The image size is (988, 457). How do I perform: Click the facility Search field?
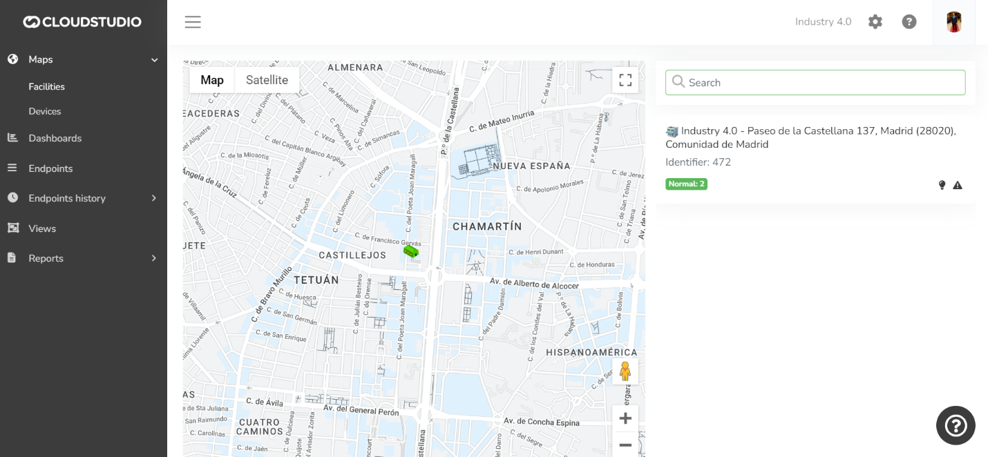coord(815,83)
